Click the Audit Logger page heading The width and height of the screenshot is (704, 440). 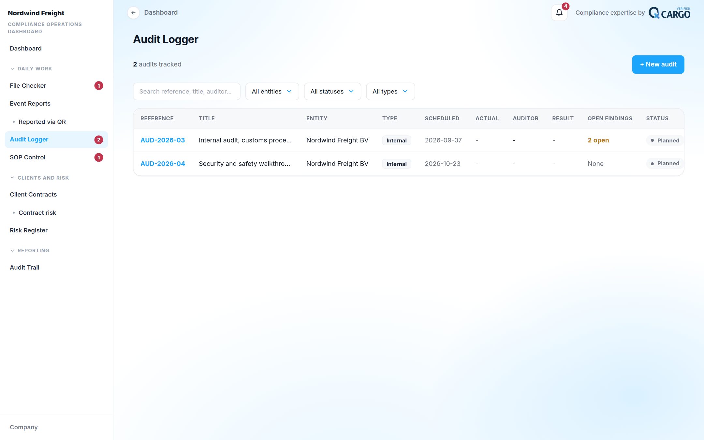pos(166,39)
